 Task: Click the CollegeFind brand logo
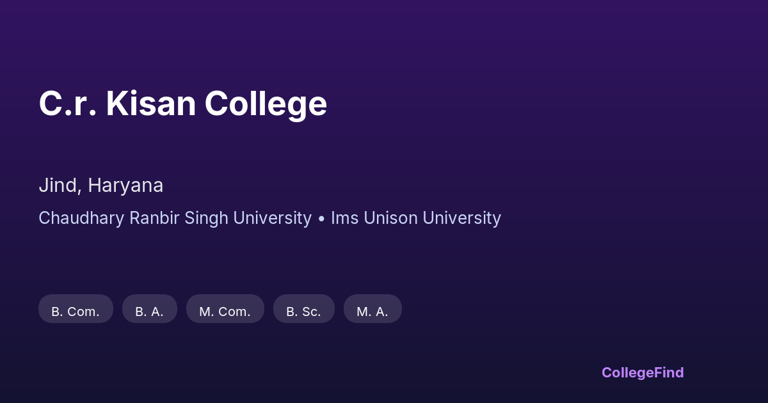tap(642, 372)
